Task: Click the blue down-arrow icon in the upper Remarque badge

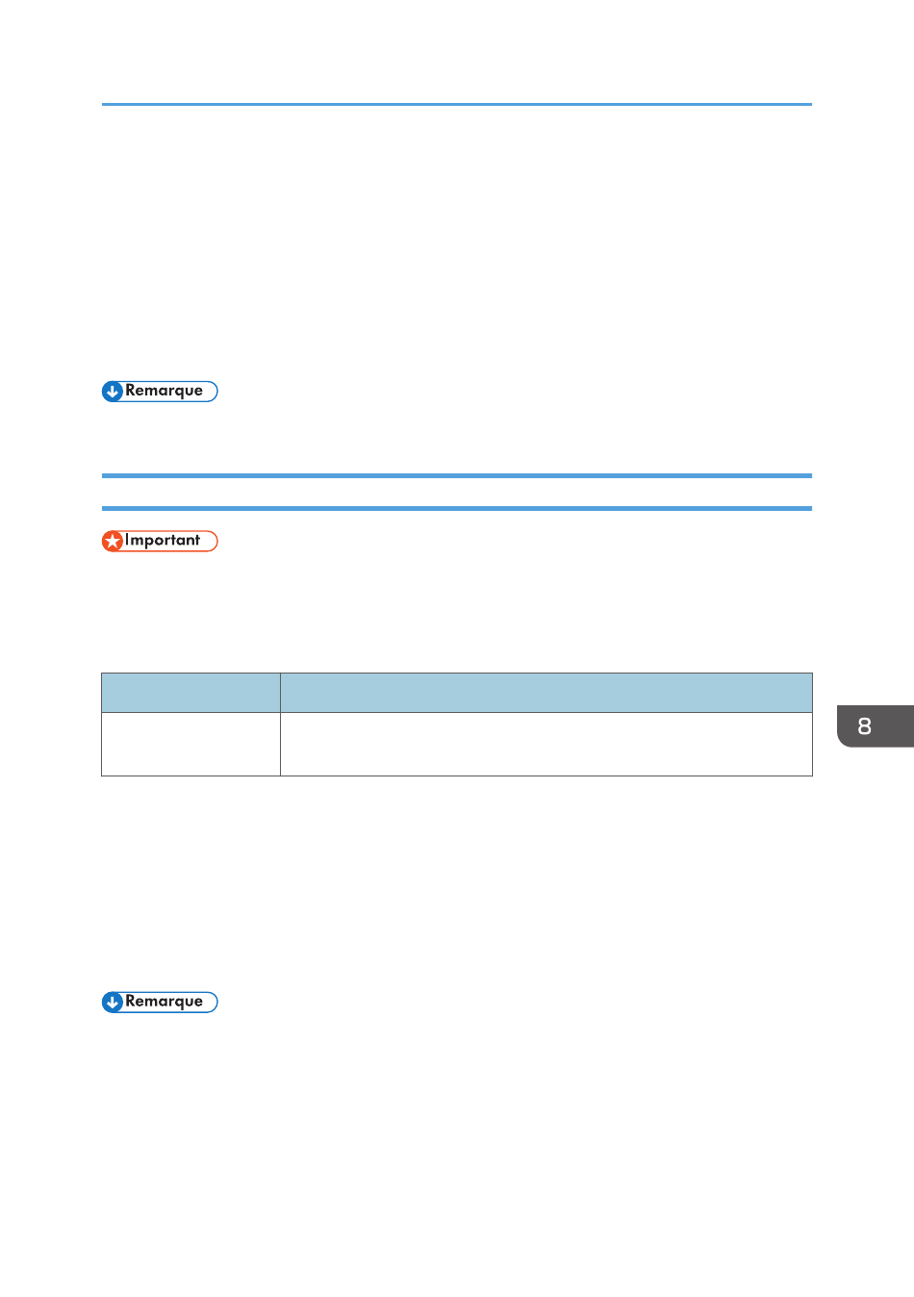Action: tap(113, 392)
